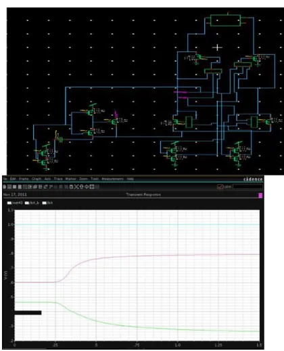Click the cadence logo text
This screenshot has width=284, height=351.
tap(253, 179)
